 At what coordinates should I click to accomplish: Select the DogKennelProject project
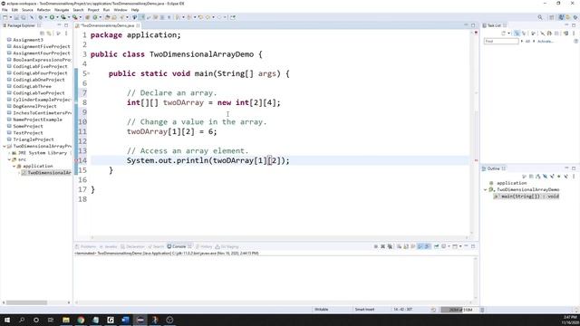(x=34, y=106)
